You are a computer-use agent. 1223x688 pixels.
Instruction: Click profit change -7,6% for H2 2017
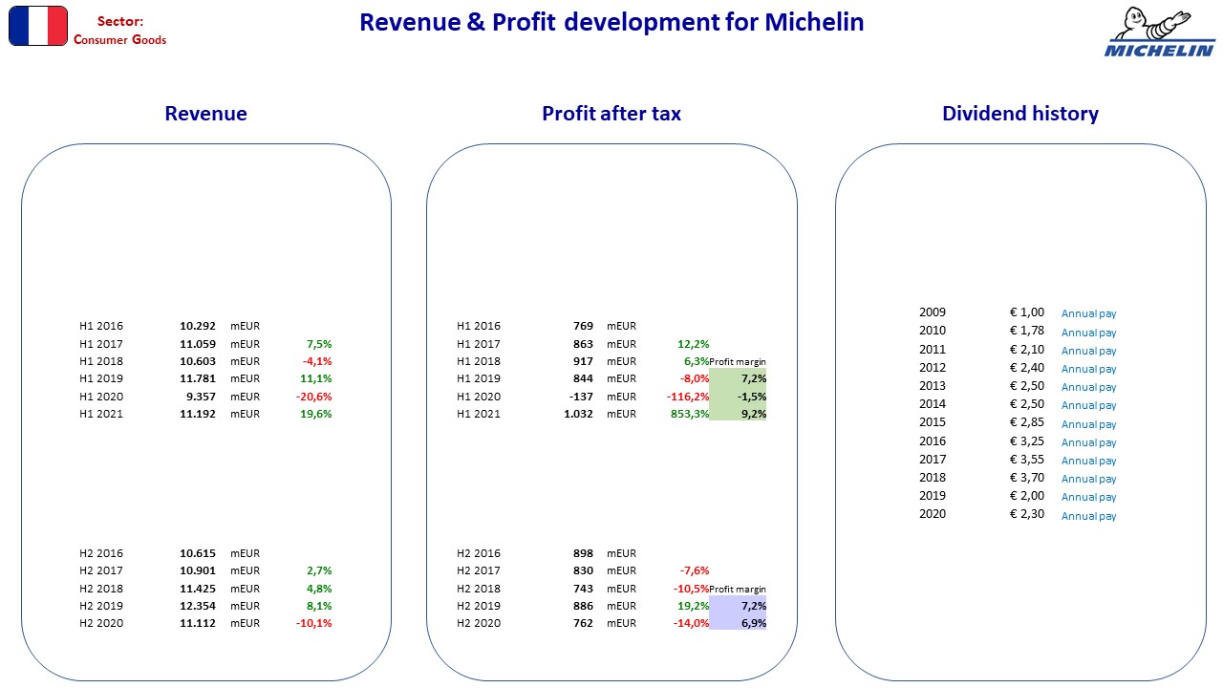[695, 570]
